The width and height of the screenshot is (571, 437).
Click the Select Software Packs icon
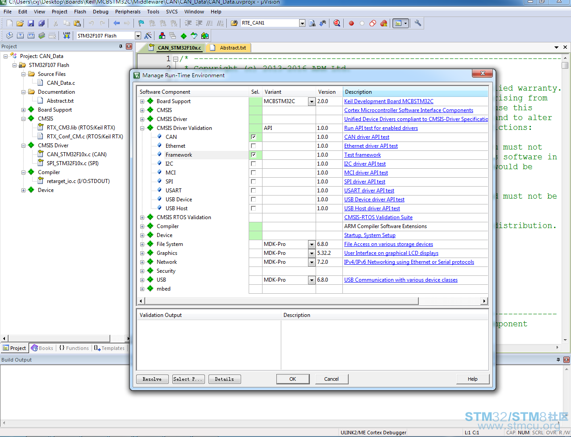click(194, 36)
